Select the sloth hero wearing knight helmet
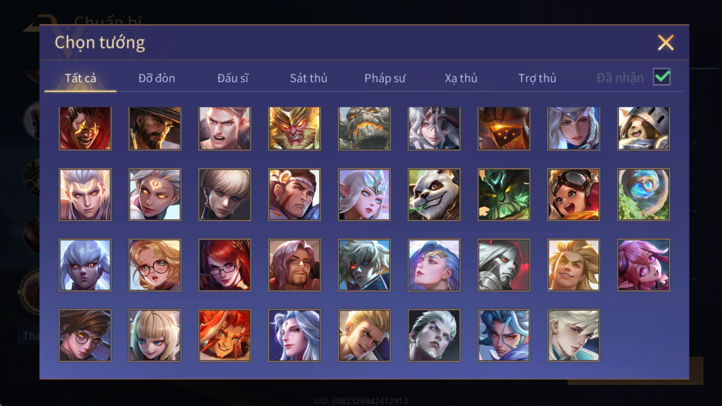Viewport: 722px width, 406px height. pos(643,128)
